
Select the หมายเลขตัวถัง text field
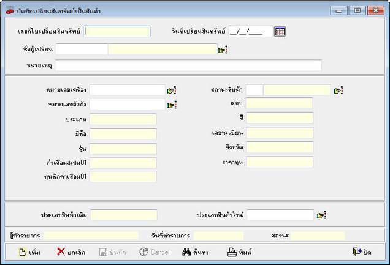[127, 105]
